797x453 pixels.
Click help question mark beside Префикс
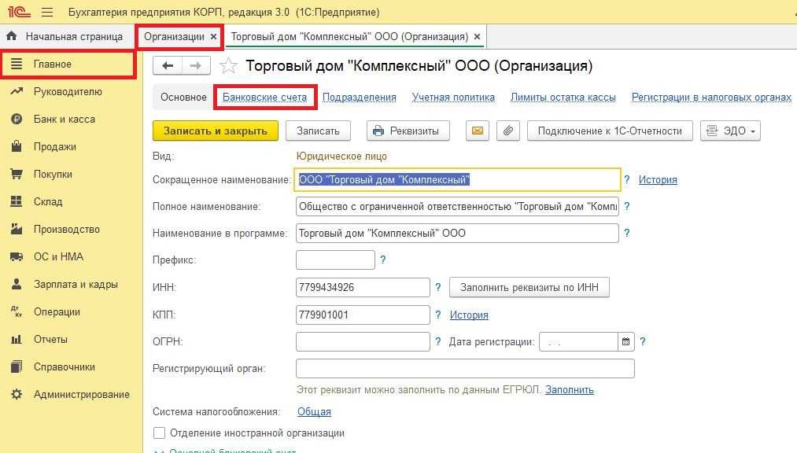[x=382, y=260]
